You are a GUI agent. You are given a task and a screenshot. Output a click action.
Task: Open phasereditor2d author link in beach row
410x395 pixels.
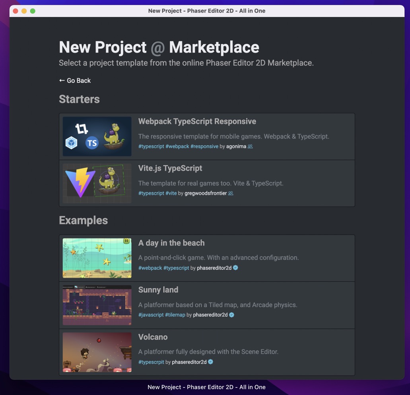pyautogui.click(x=214, y=268)
